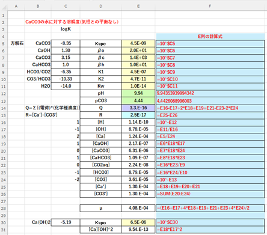The height and width of the screenshot is (235, 267).
Task: Select row 28 header
Action: 3,209
